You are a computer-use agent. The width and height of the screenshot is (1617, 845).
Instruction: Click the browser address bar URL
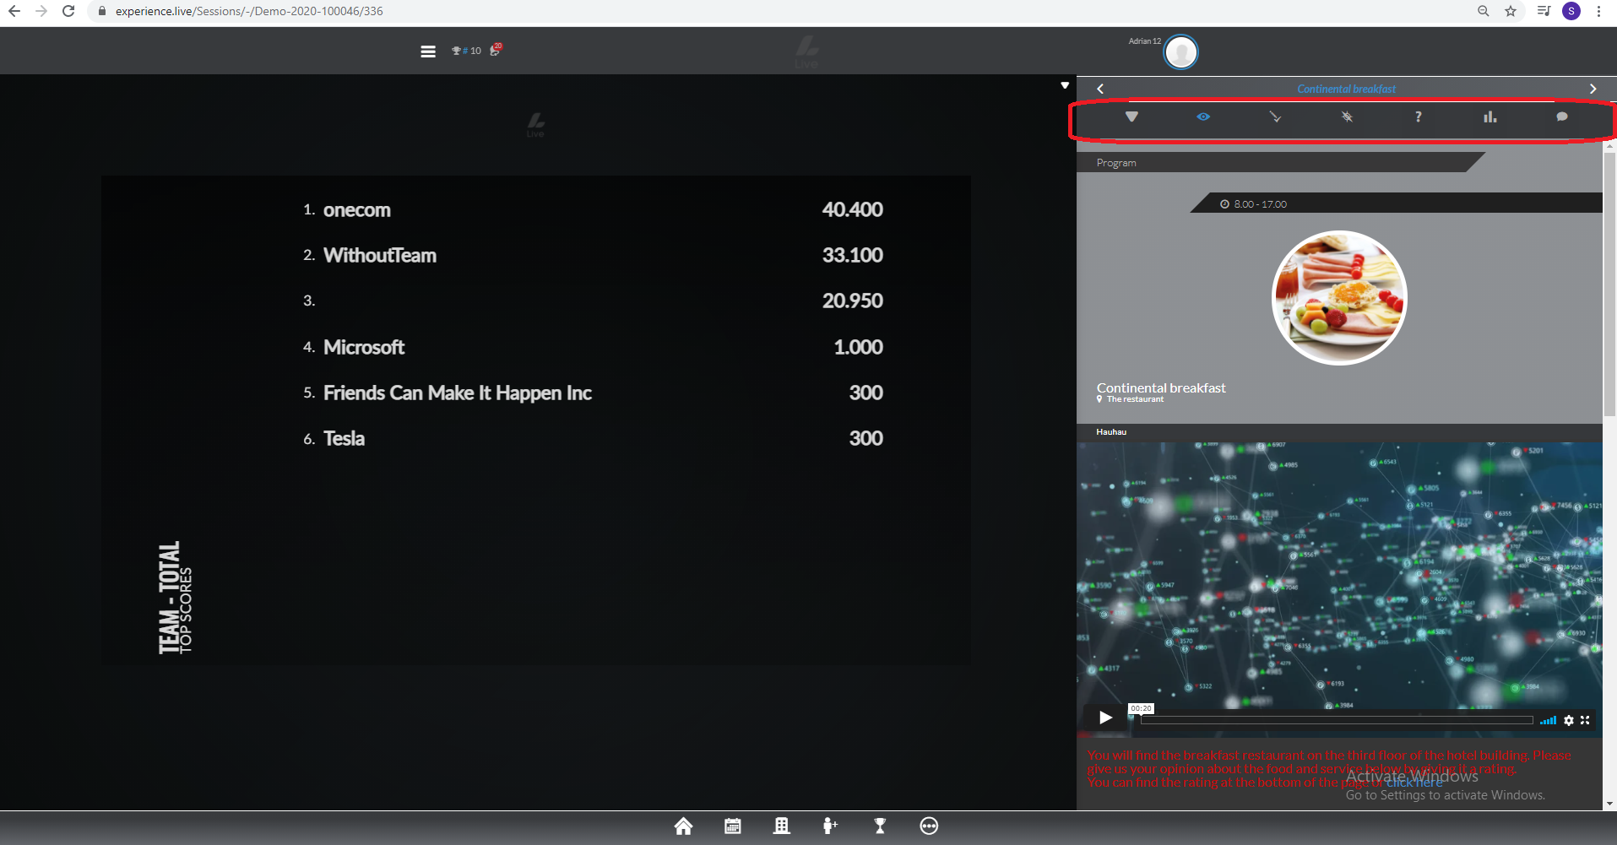coord(249,11)
